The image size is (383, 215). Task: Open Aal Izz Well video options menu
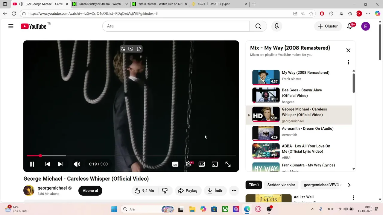coord(353,198)
